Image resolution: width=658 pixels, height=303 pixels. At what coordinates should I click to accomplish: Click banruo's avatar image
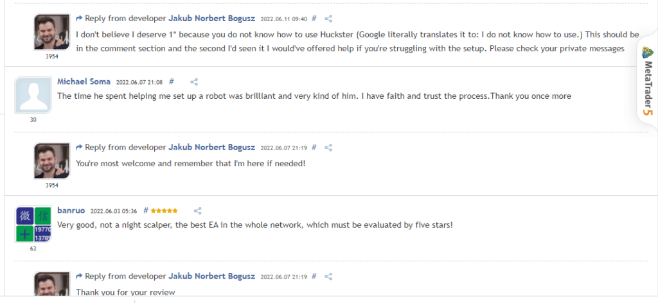(33, 224)
